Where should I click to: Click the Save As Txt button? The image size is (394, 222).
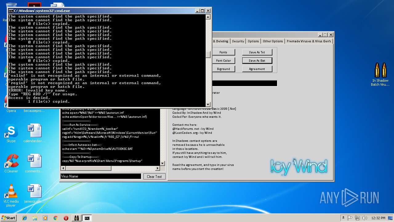[257, 52]
